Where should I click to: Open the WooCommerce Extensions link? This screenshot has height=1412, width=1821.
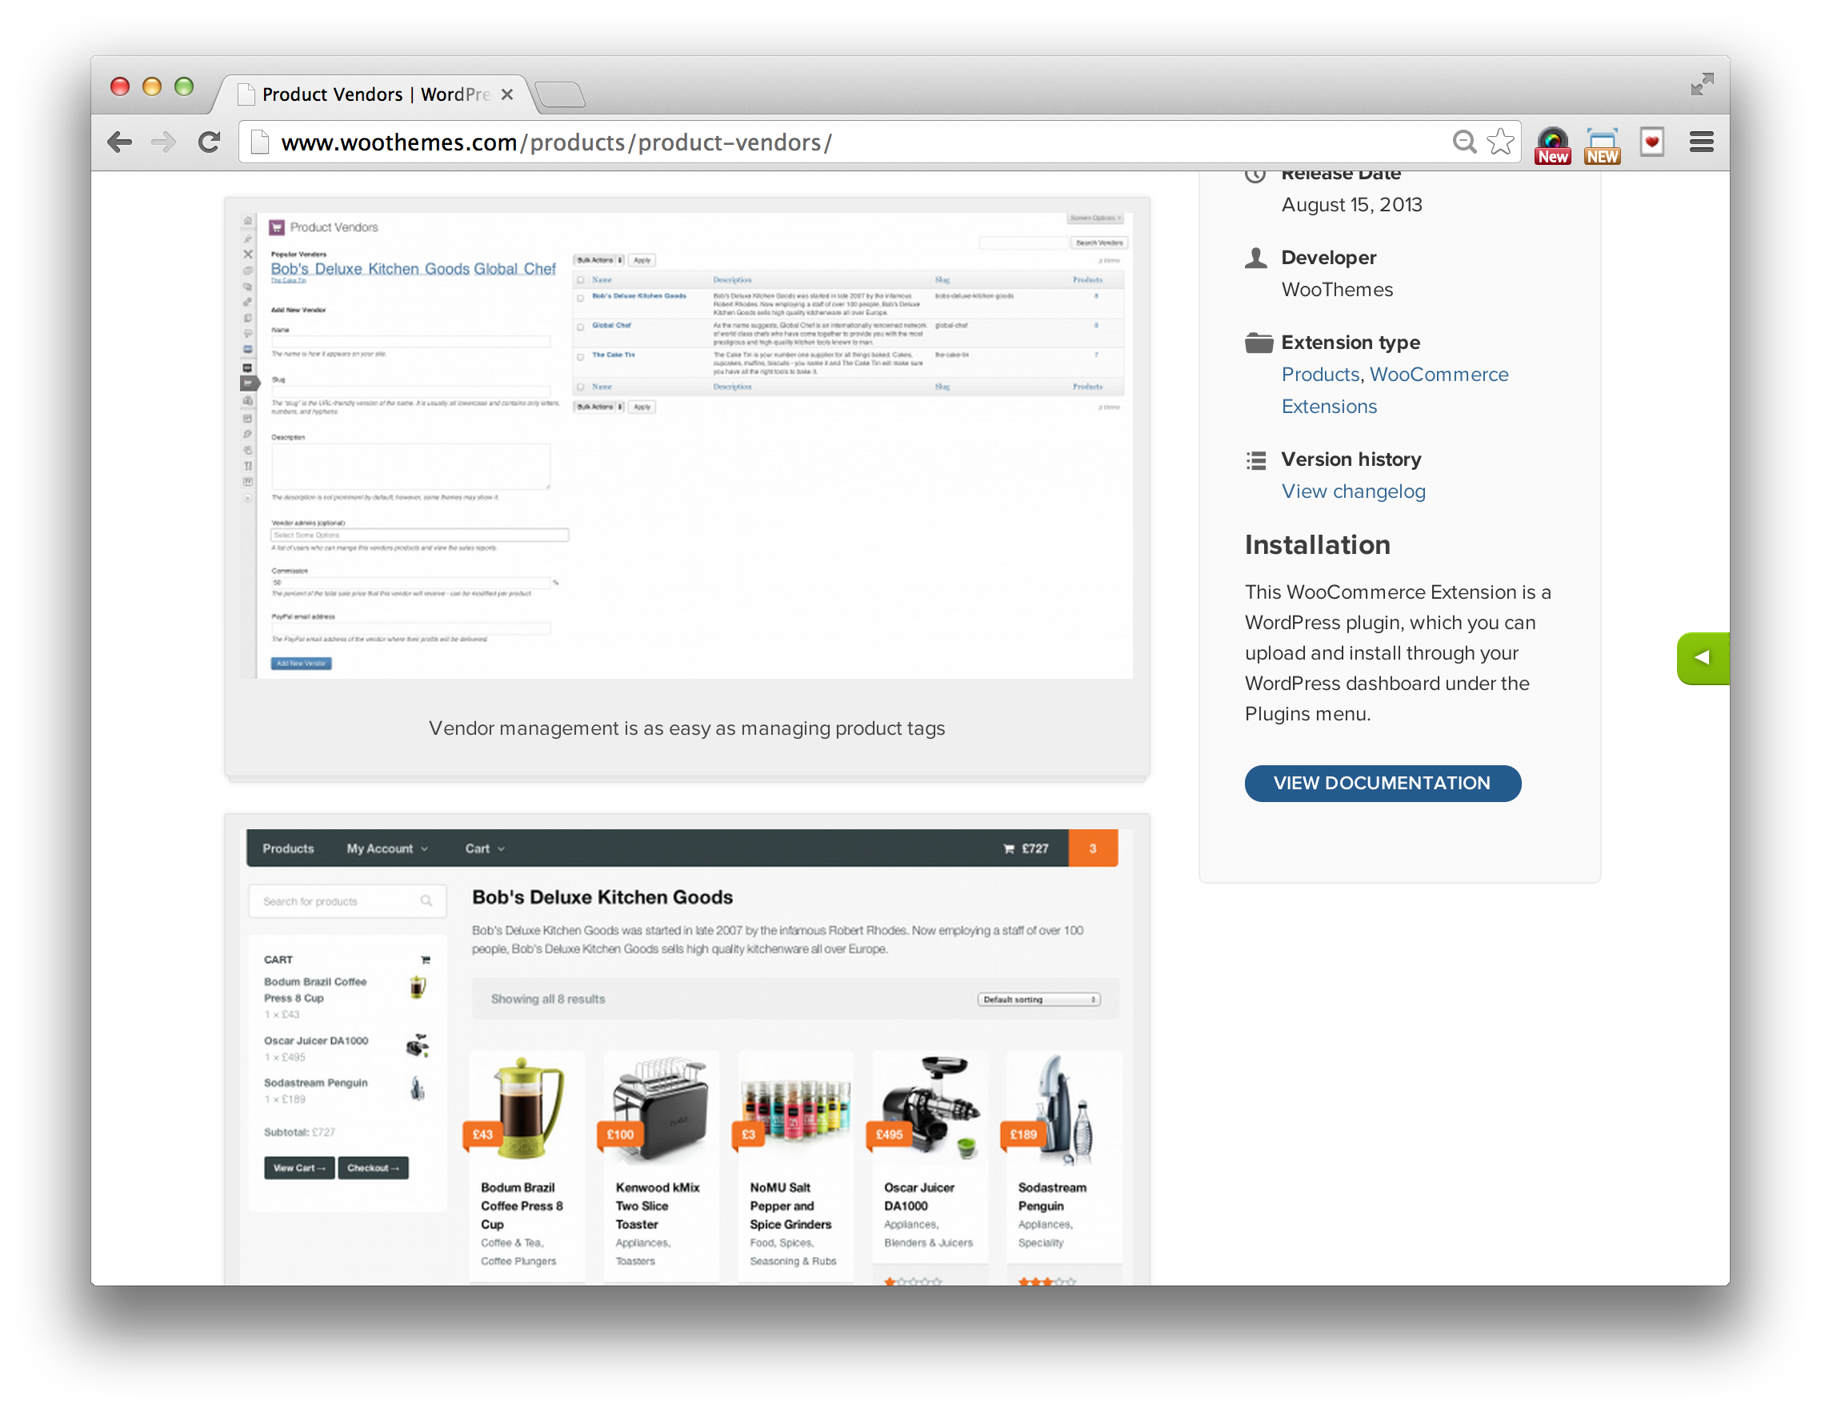click(1395, 391)
